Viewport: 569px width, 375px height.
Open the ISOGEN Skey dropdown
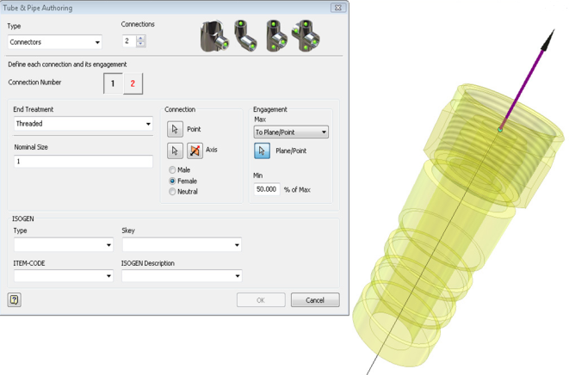coord(182,245)
